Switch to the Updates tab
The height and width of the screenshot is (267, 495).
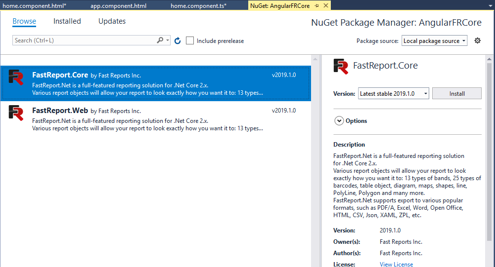(x=112, y=21)
